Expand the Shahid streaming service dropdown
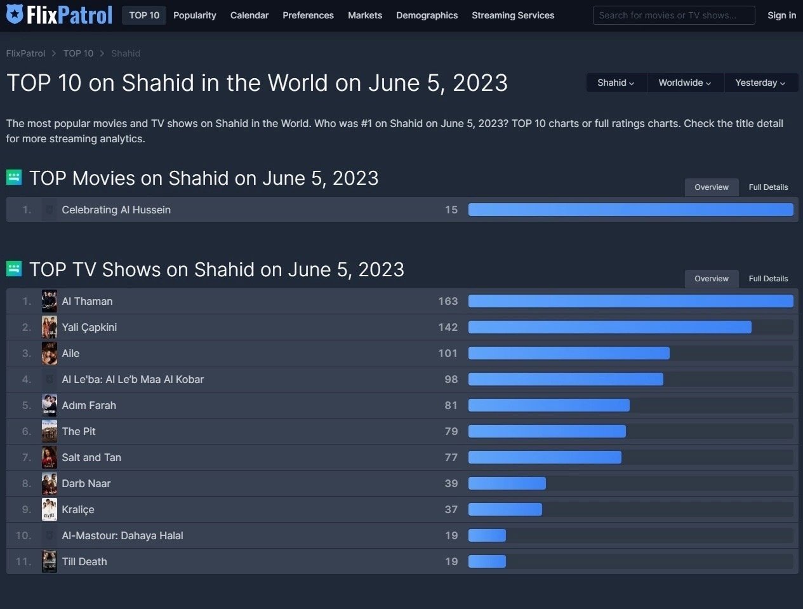The width and height of the screenshot is (803, 609). tap(616, 83)
